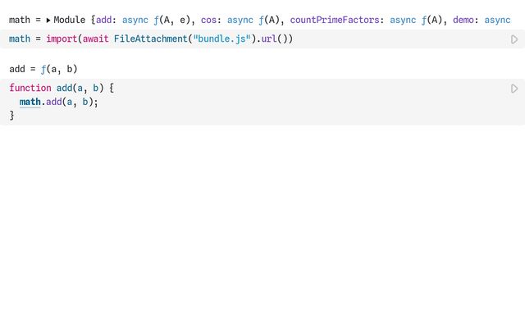The image size is (525, 328).
Task: Click the import keyword in the math cell
Action: click(62, 39)
